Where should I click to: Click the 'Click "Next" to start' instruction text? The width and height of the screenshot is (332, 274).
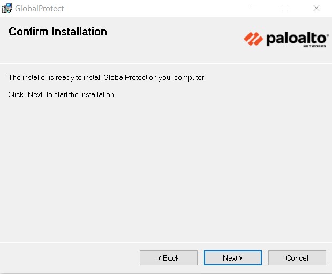(62, 94)
